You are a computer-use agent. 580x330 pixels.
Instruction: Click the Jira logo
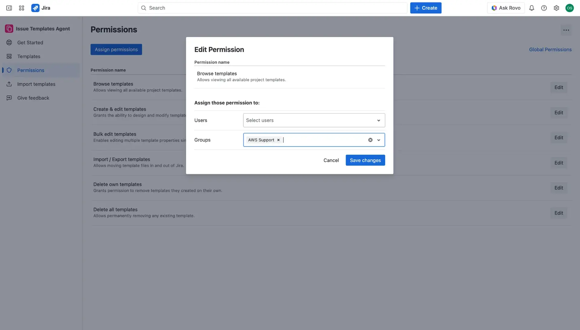coord(35,8)
